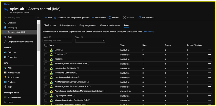216x106 pixels.
Task: Download role assignments (preview)
Action: tap(72, 18)
